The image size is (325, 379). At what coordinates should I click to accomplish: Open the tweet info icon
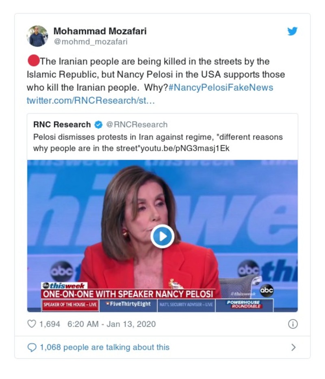(293, 324)
